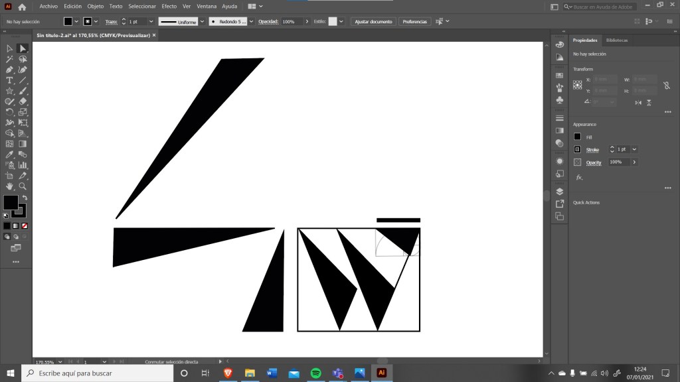Open the Layers panel icon
The width and height of the screenshot is (680, 382).
559,192
